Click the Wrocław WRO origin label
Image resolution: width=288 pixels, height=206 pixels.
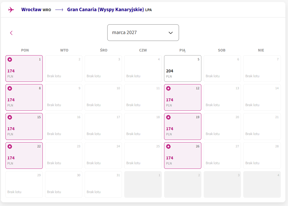pyautogui.click(x=36, y=9)
